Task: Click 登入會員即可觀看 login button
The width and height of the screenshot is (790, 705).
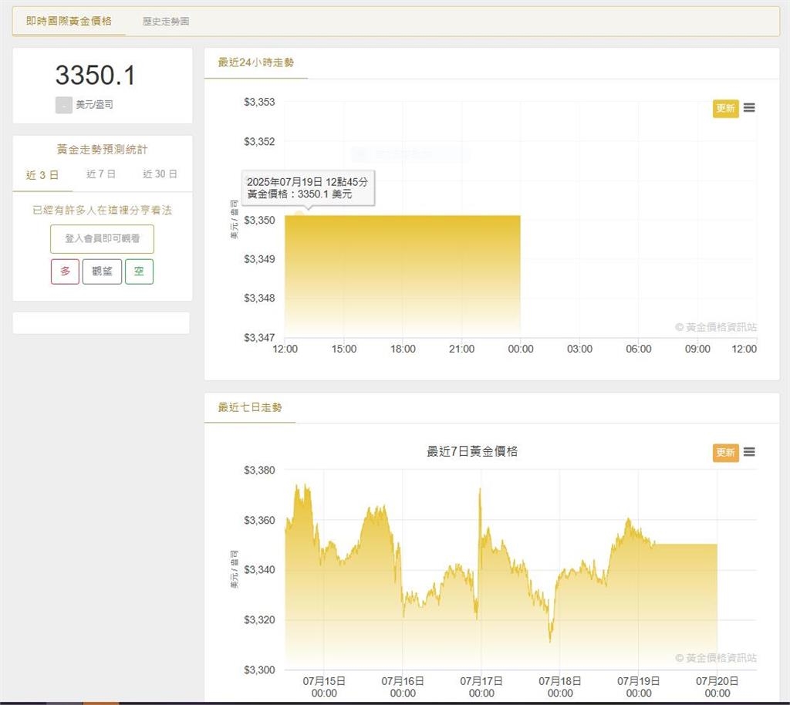Action: tap(102, 239)
